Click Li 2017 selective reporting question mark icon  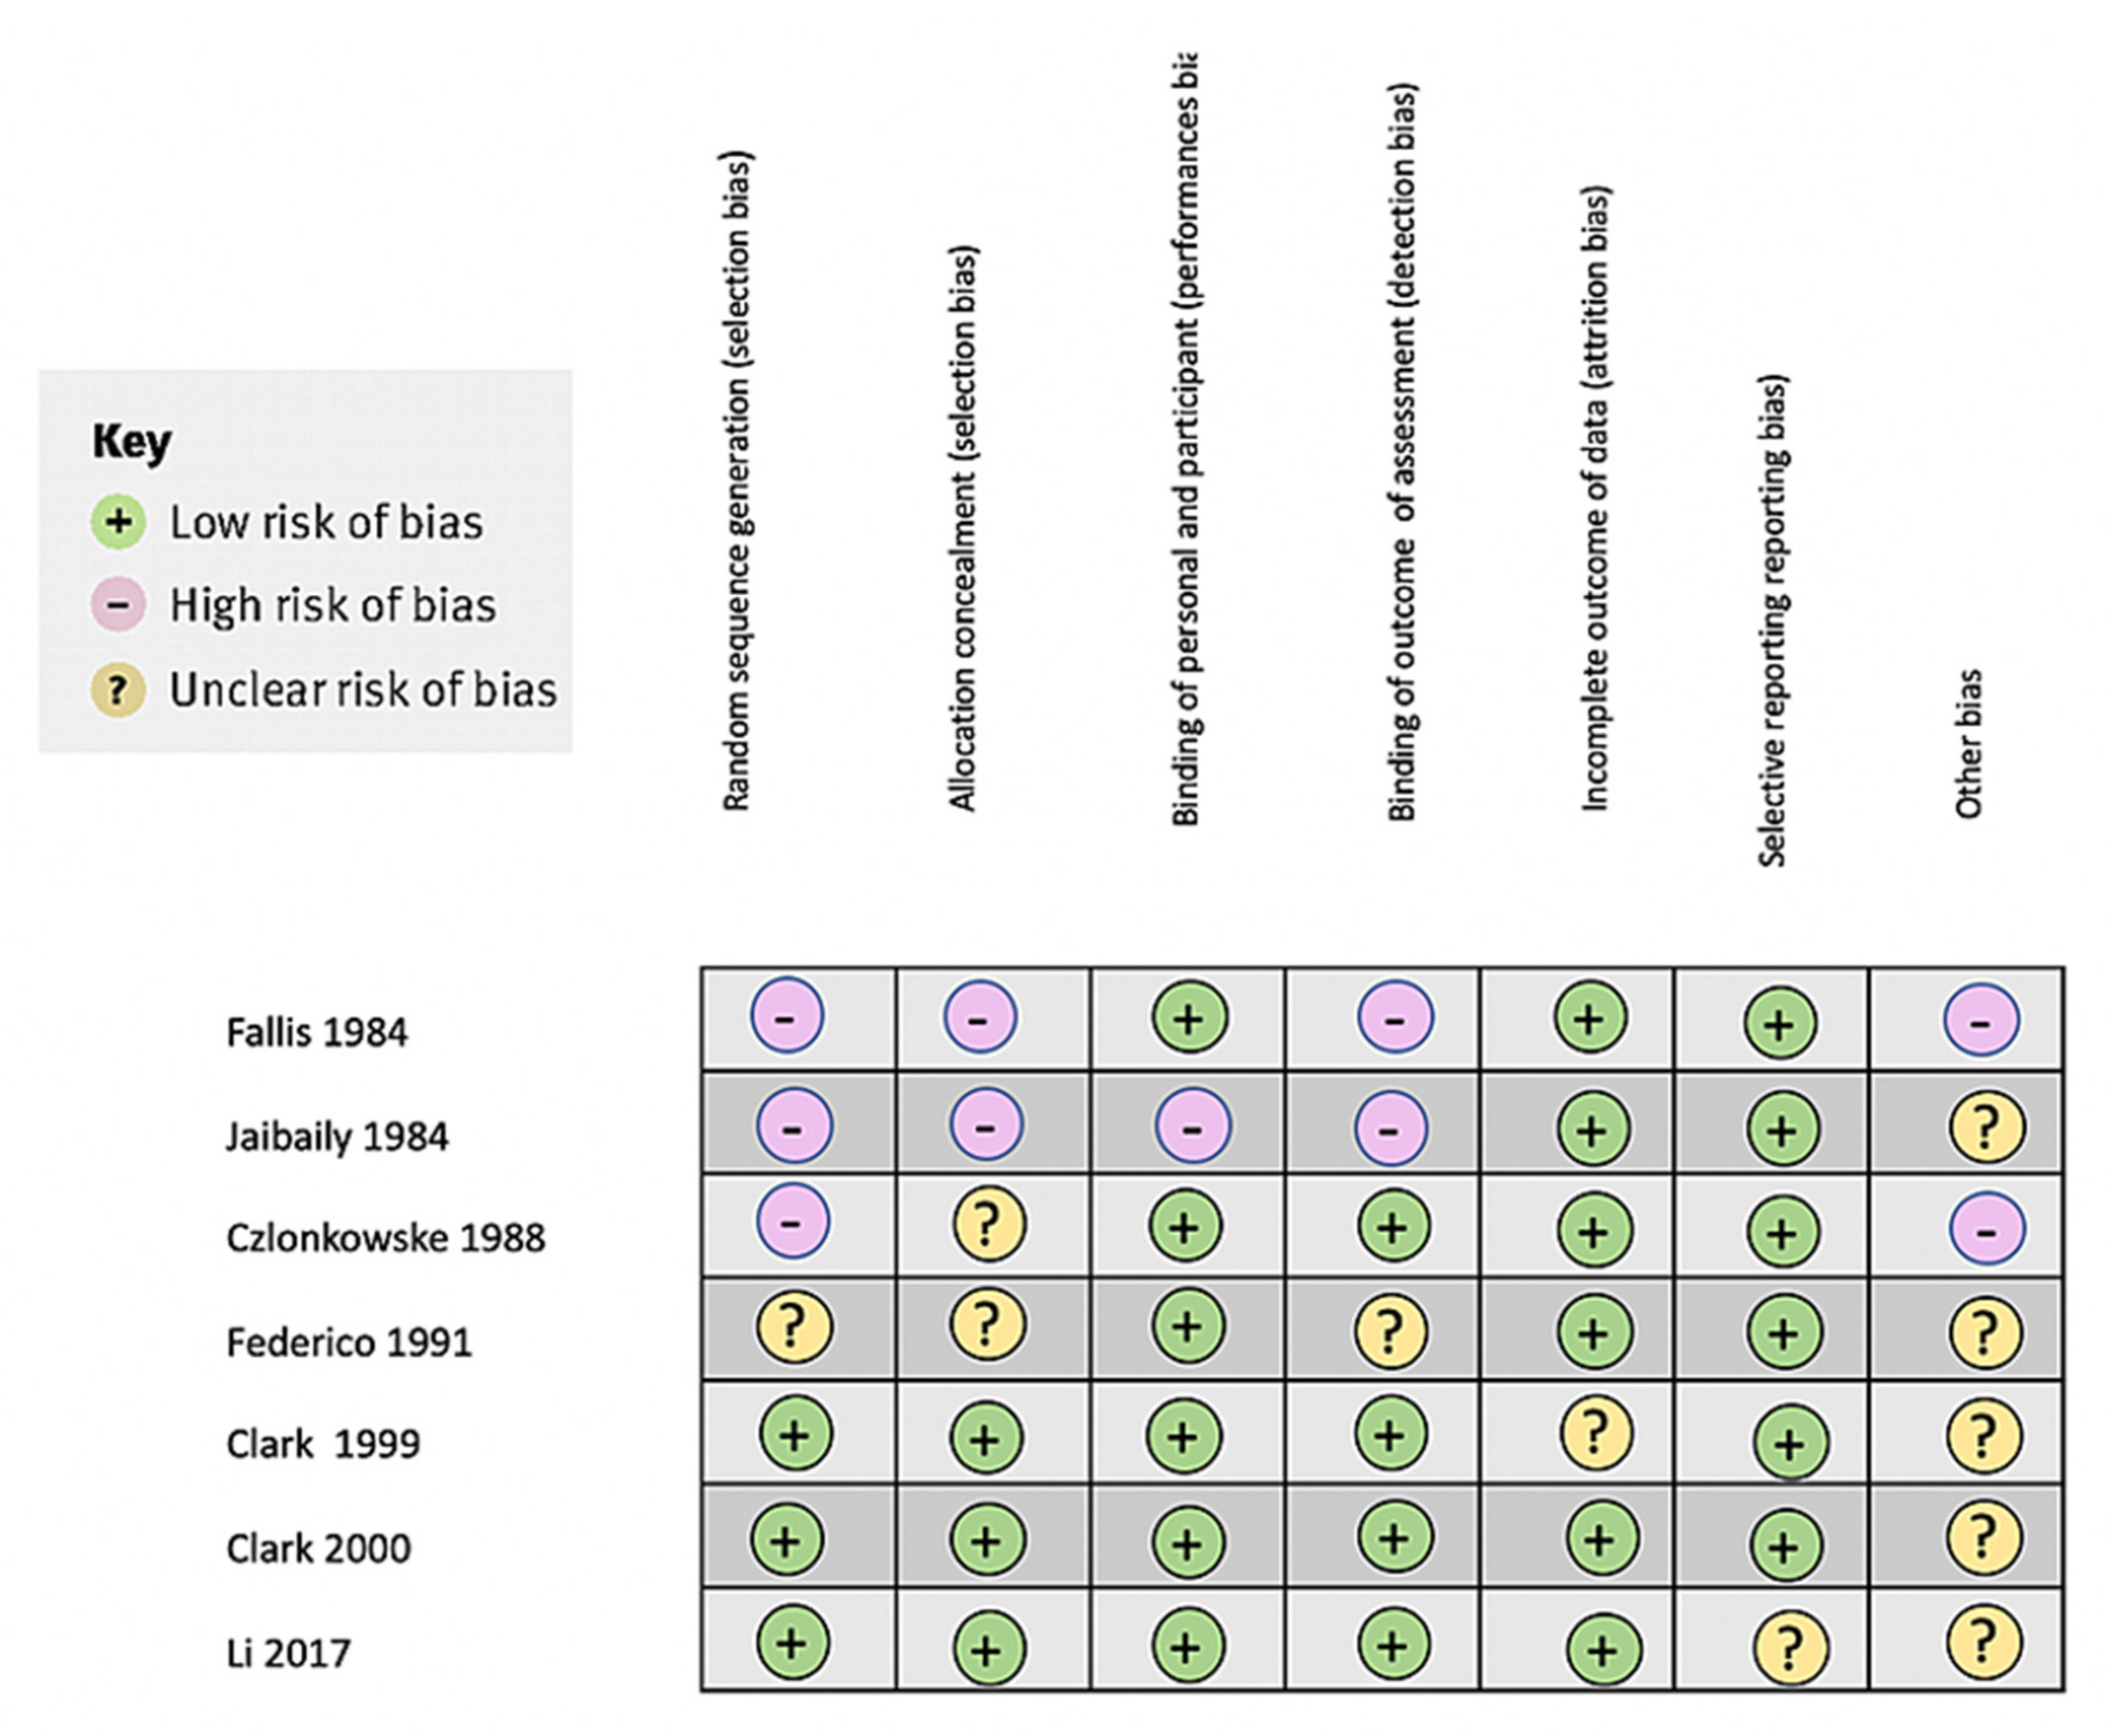1790,1648
